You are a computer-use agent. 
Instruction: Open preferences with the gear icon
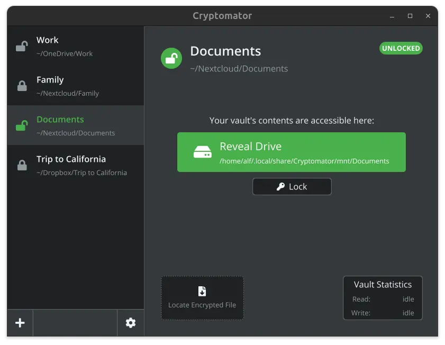click(x=131, y=323)
